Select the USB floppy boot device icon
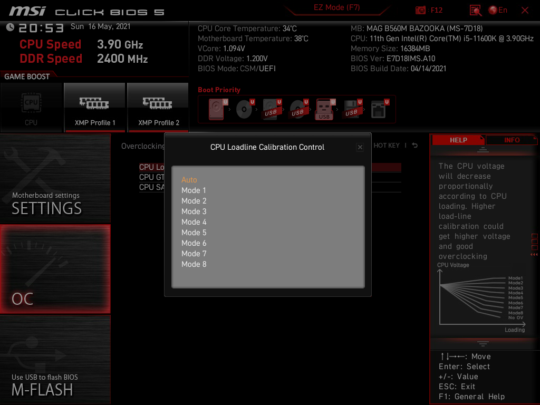Image resolution: width=540 pixels, height=405 pixels. click(x=352, y=109)
